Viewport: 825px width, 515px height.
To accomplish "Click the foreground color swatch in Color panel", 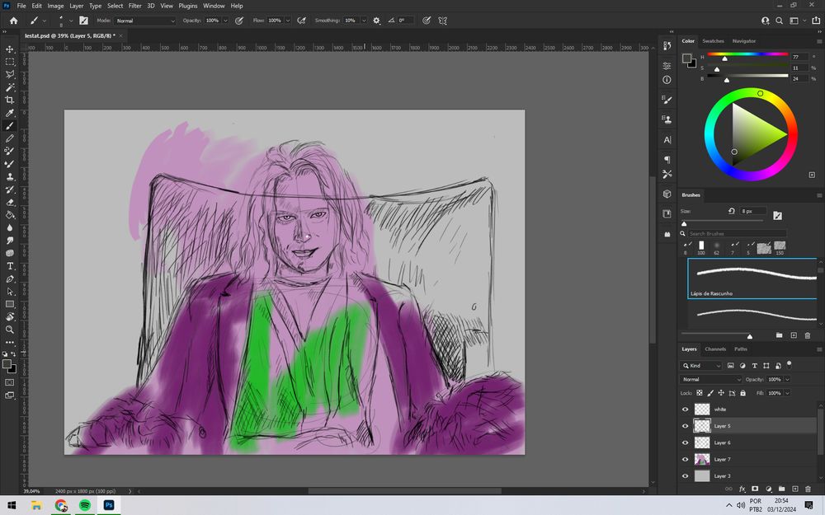I will click(686, 58).
